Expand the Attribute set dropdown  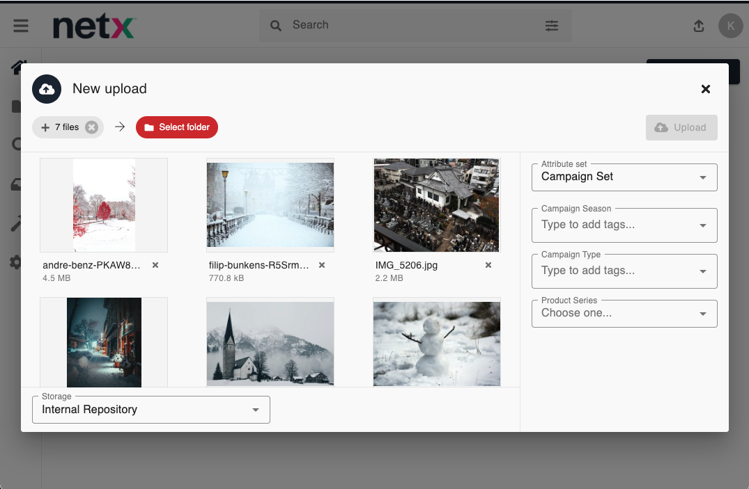702,177
